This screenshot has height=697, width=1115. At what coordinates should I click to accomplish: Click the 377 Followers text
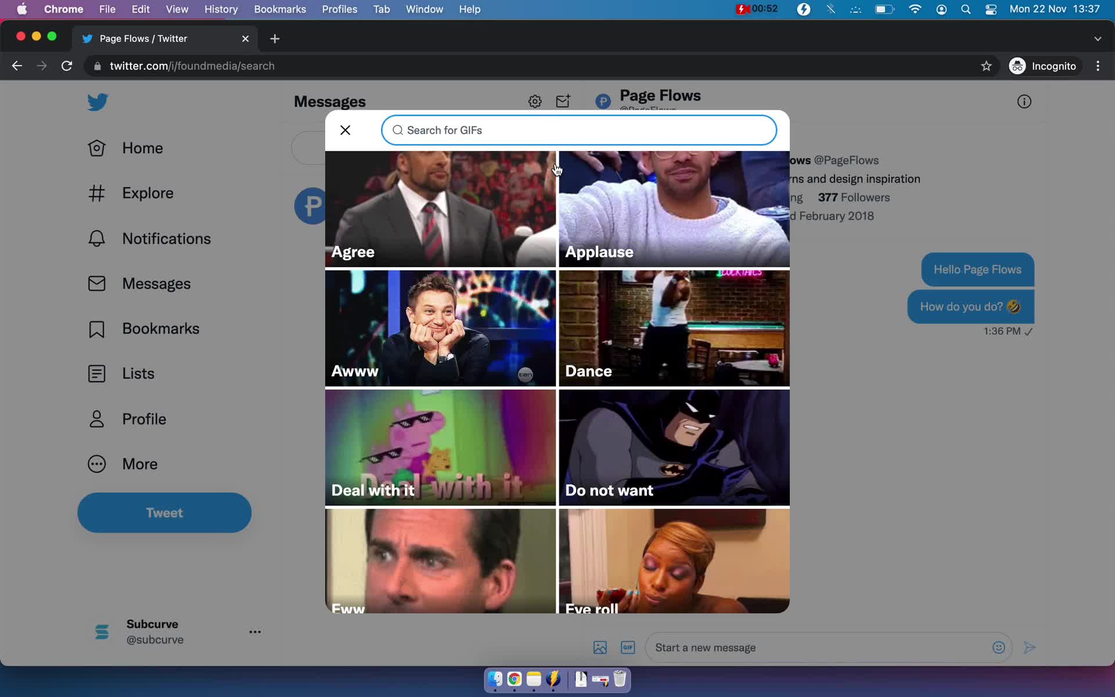(x=854, y=197)
